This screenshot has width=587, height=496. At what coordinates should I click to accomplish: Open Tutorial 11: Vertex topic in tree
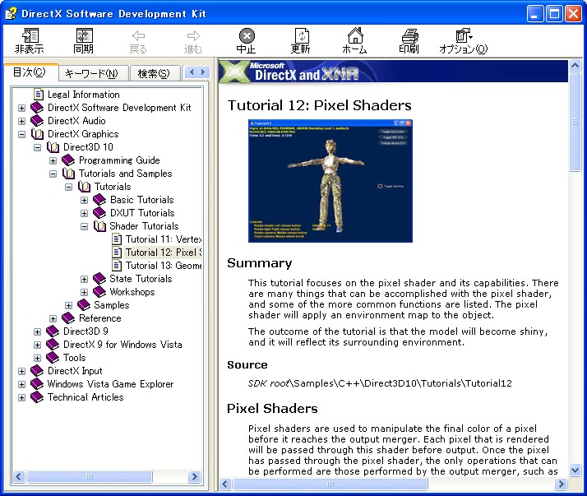point(163,239)
